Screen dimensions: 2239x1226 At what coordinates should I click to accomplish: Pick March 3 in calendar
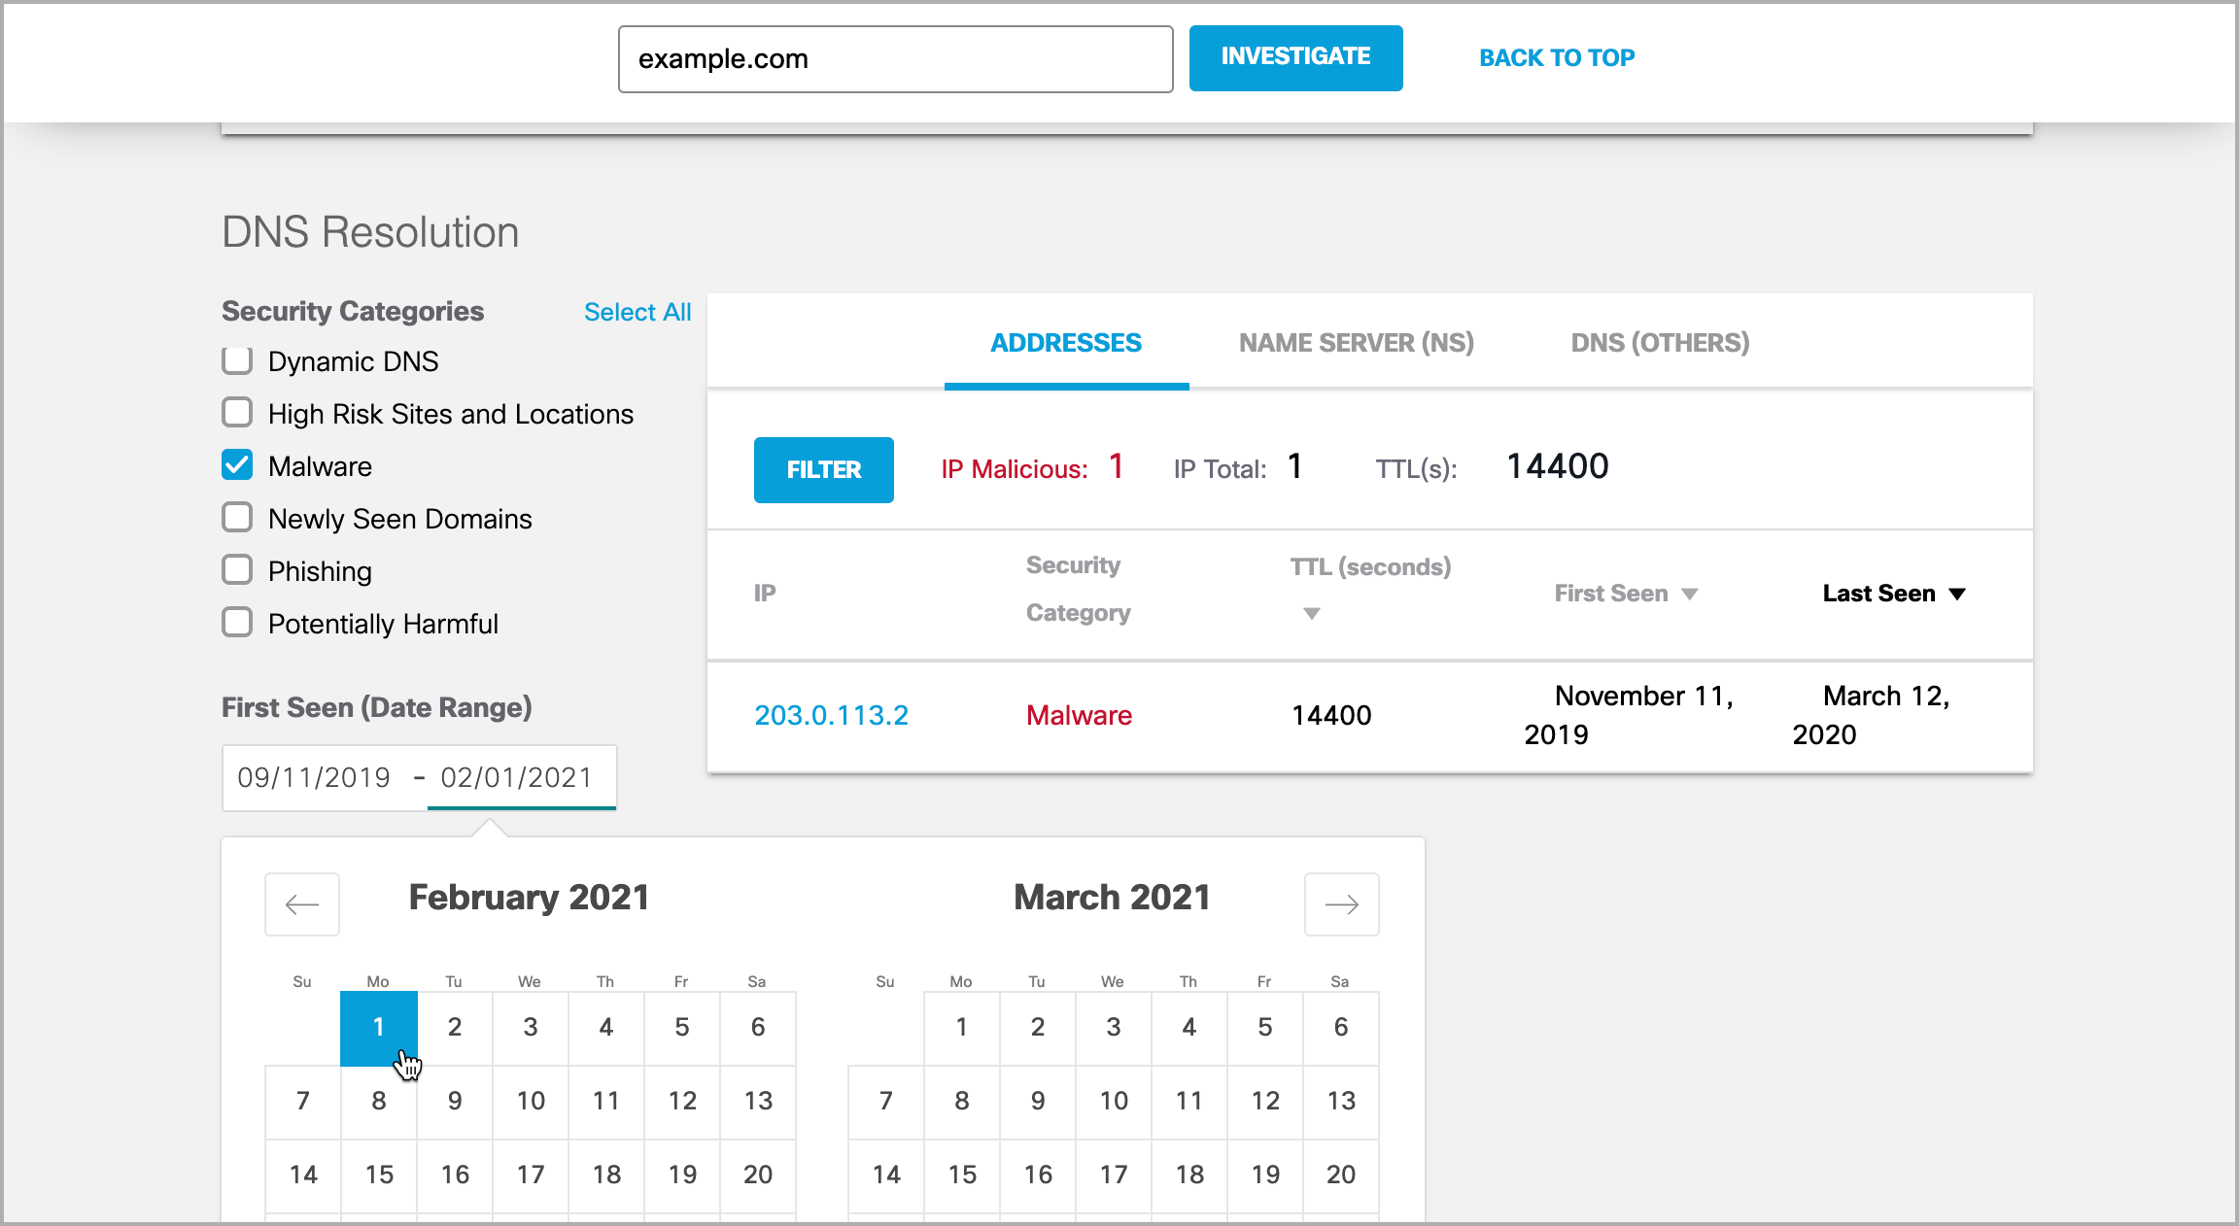pyautogui.click(x=1113, y=1028)
